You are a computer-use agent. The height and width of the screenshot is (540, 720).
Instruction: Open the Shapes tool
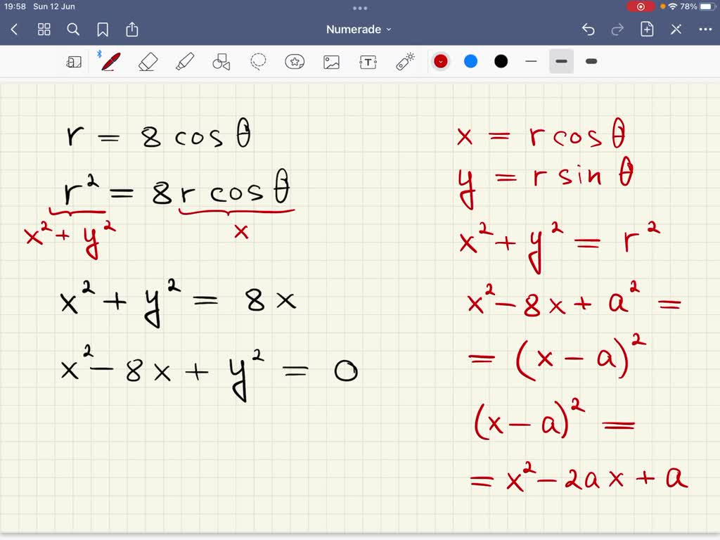pos(221,61)
